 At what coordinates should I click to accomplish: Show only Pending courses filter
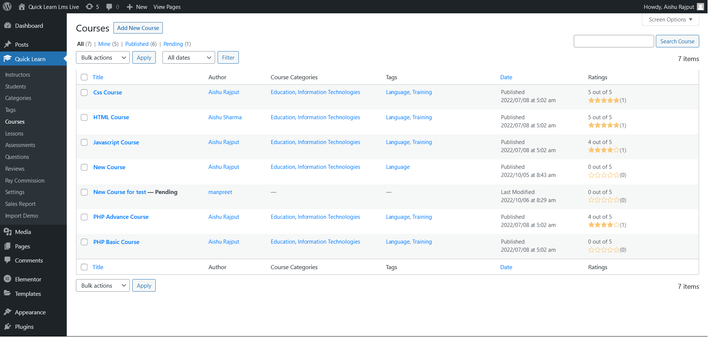click(173, 44)
